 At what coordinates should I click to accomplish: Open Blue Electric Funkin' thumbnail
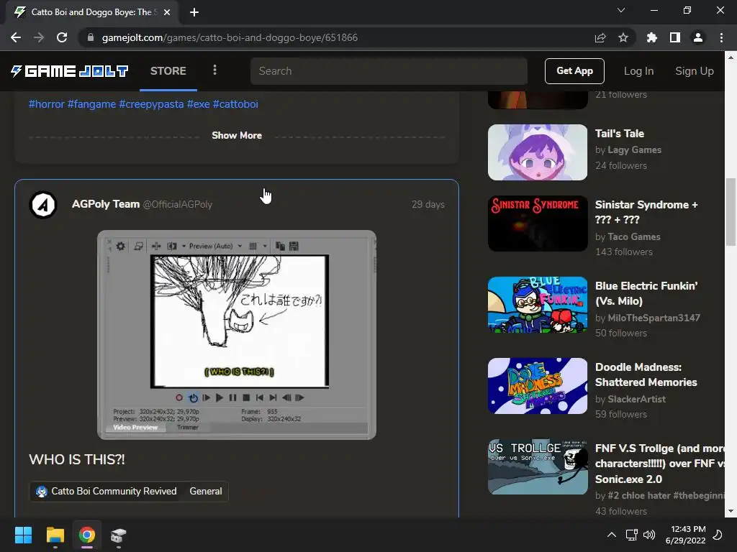click(x=538, y=305)
